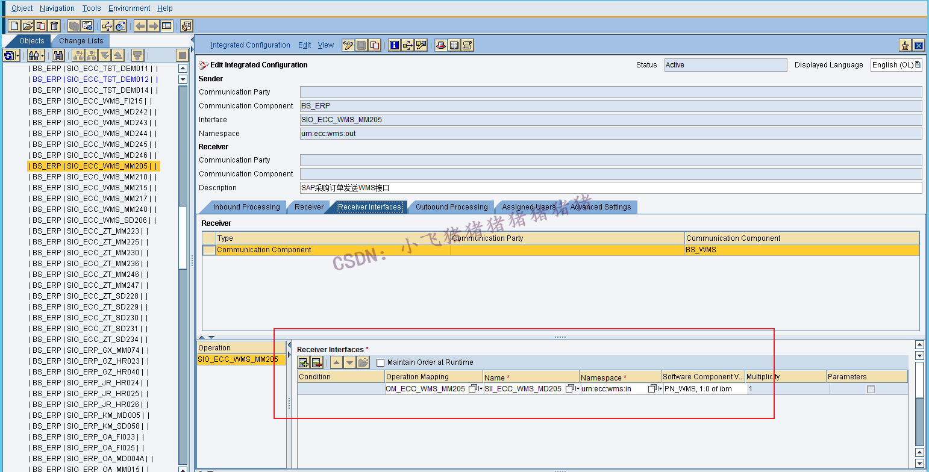The height and width of the screenshot is (472, 929).
Task: Open the Integrated Configuration menu
Action: click(251, 45)
